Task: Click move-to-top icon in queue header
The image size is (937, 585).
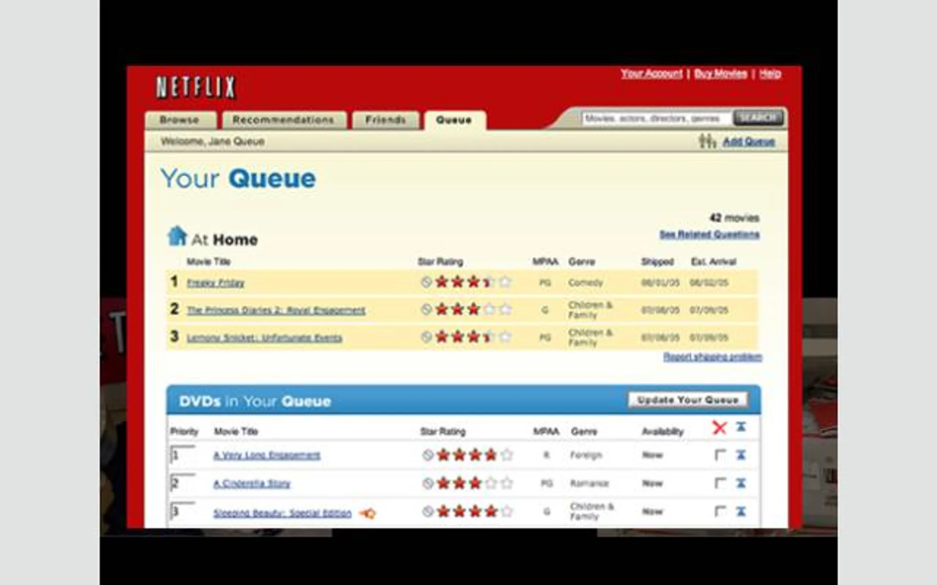Action: pos(741,427)
